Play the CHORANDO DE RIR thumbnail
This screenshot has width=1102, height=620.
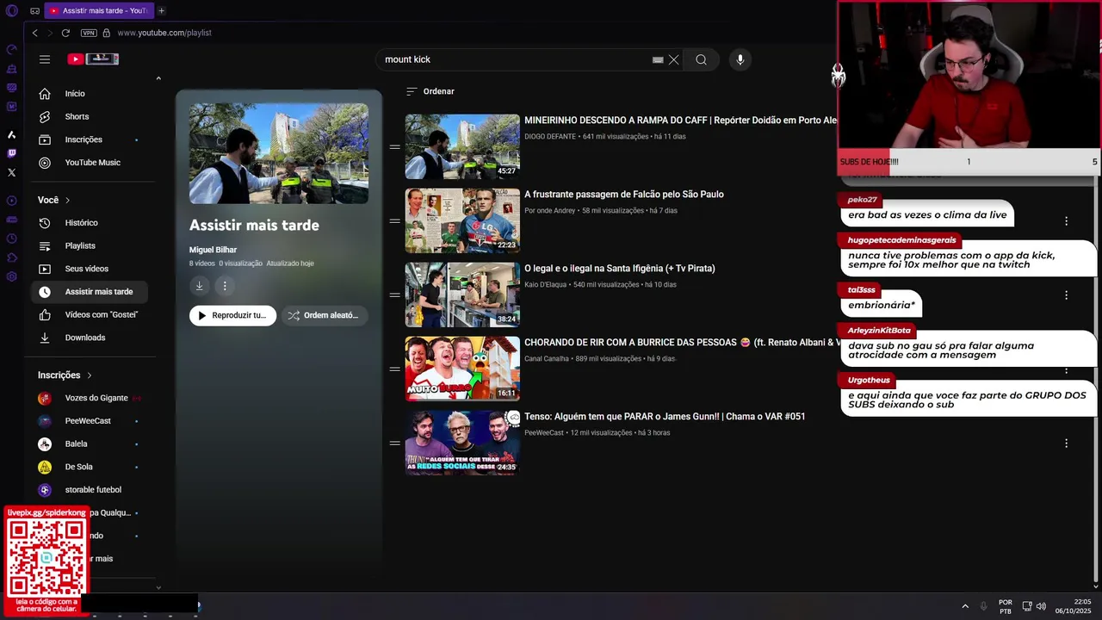(x=462, y=369)
